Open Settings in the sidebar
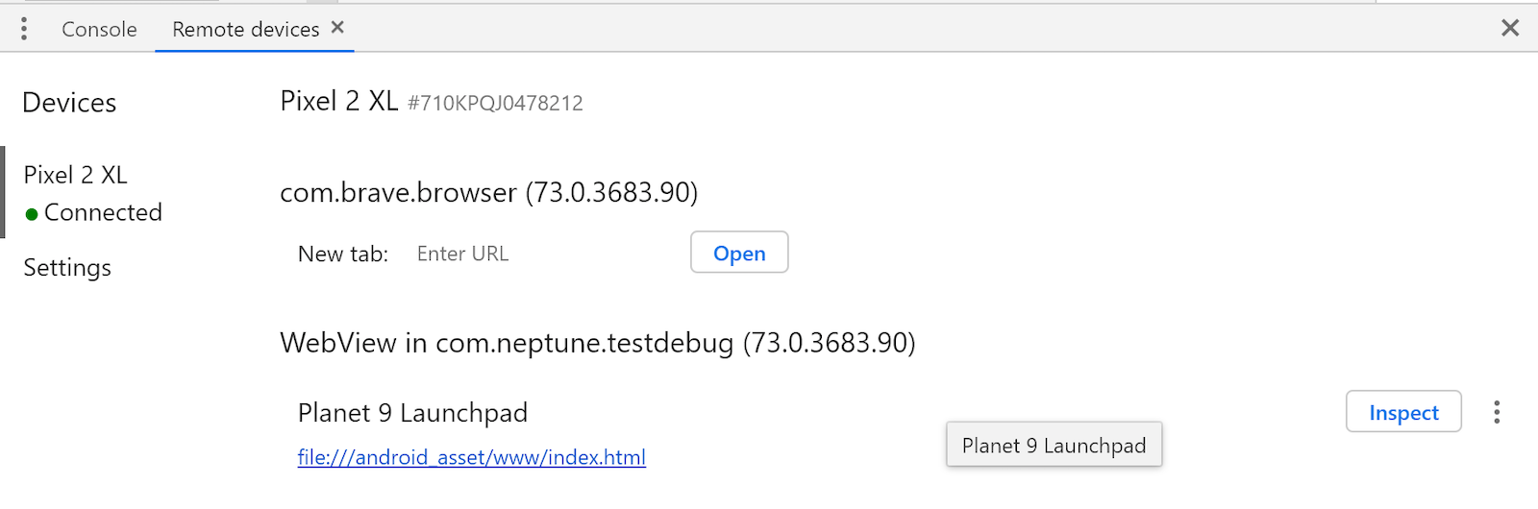 (x=67, y=267)
